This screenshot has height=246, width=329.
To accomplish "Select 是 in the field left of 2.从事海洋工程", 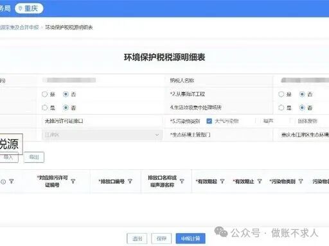I will pyautogui.click(x=44, y=94).
